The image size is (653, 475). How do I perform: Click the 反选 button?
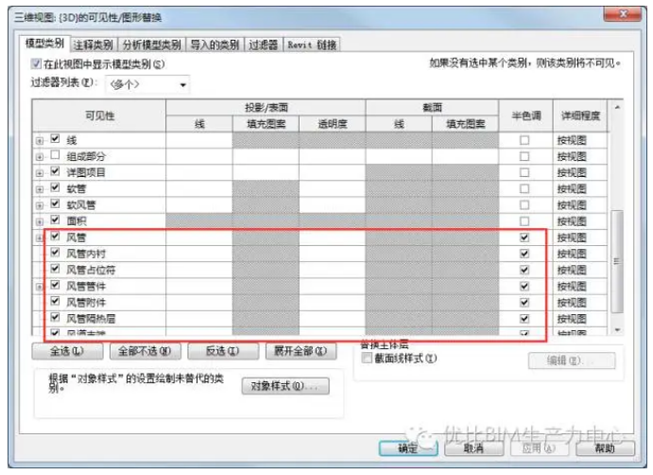[222, 351]
